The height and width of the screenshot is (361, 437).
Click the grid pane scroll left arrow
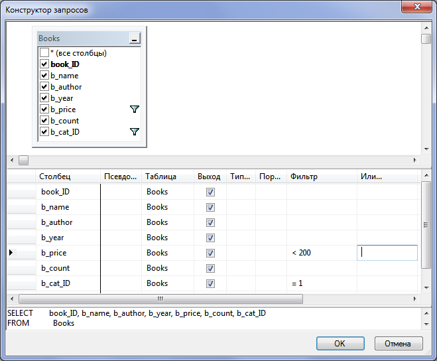(12, 299)
